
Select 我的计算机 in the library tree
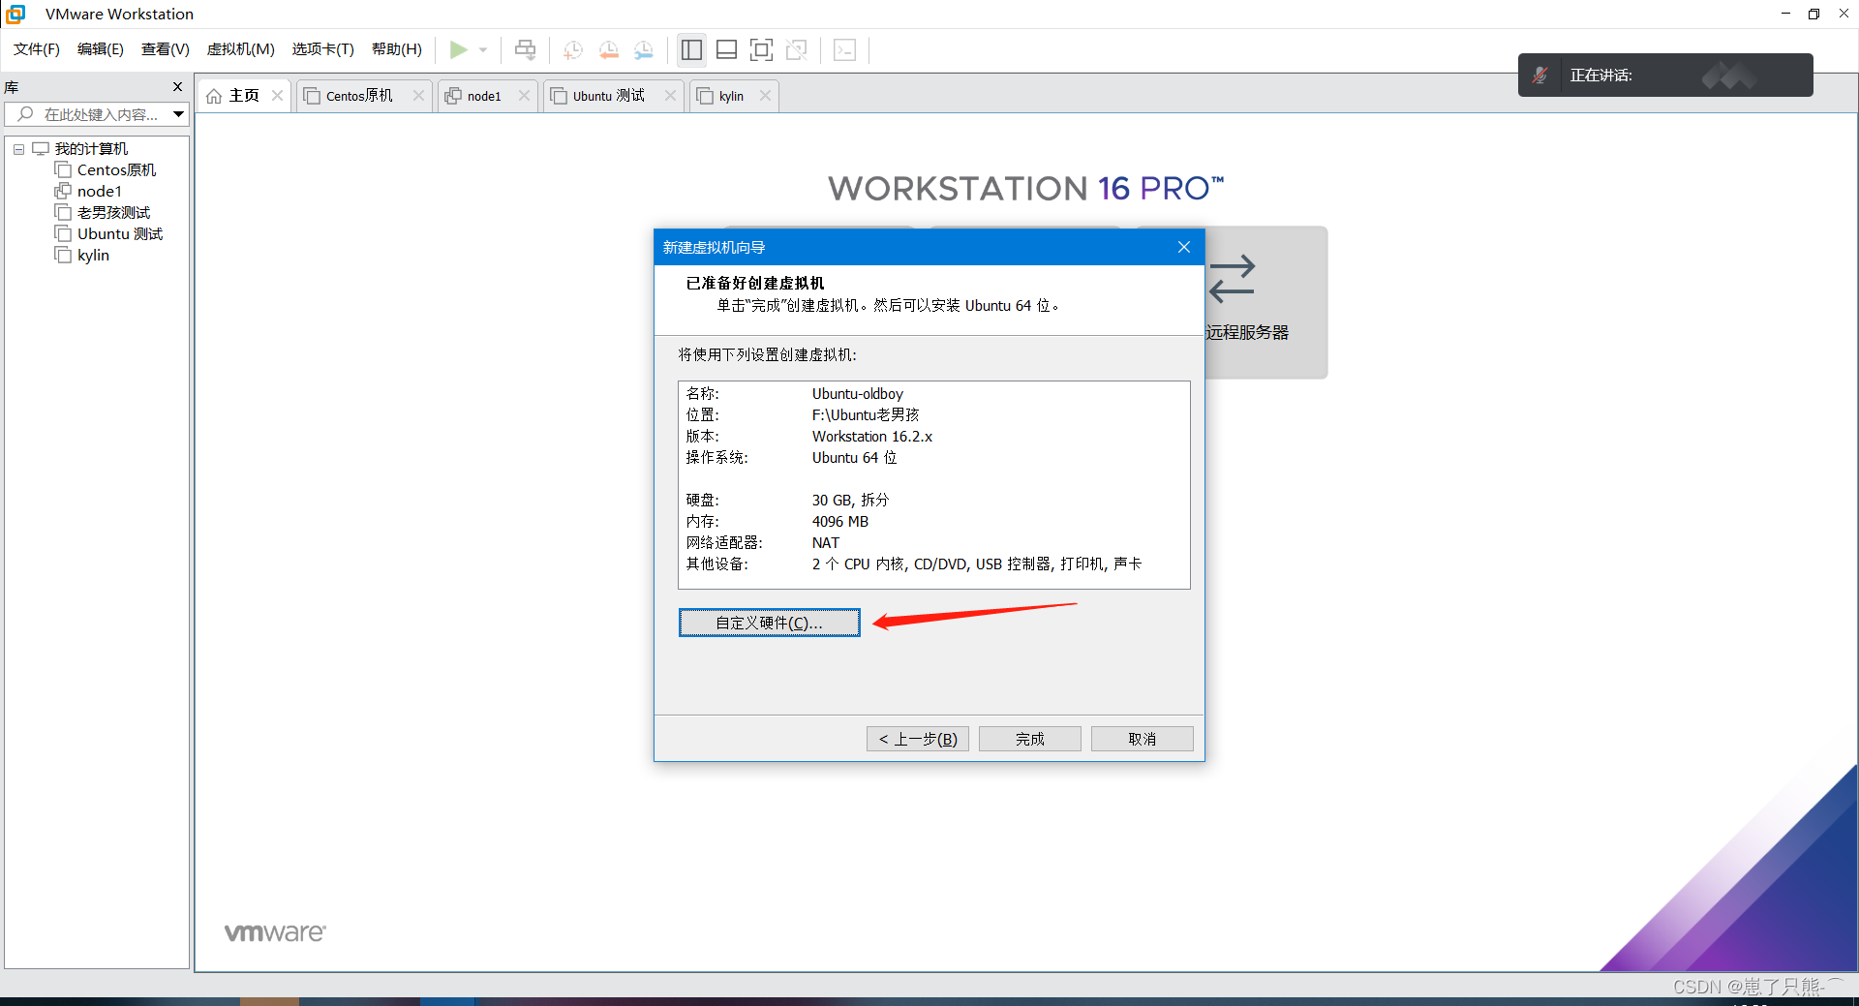point(91,148)
